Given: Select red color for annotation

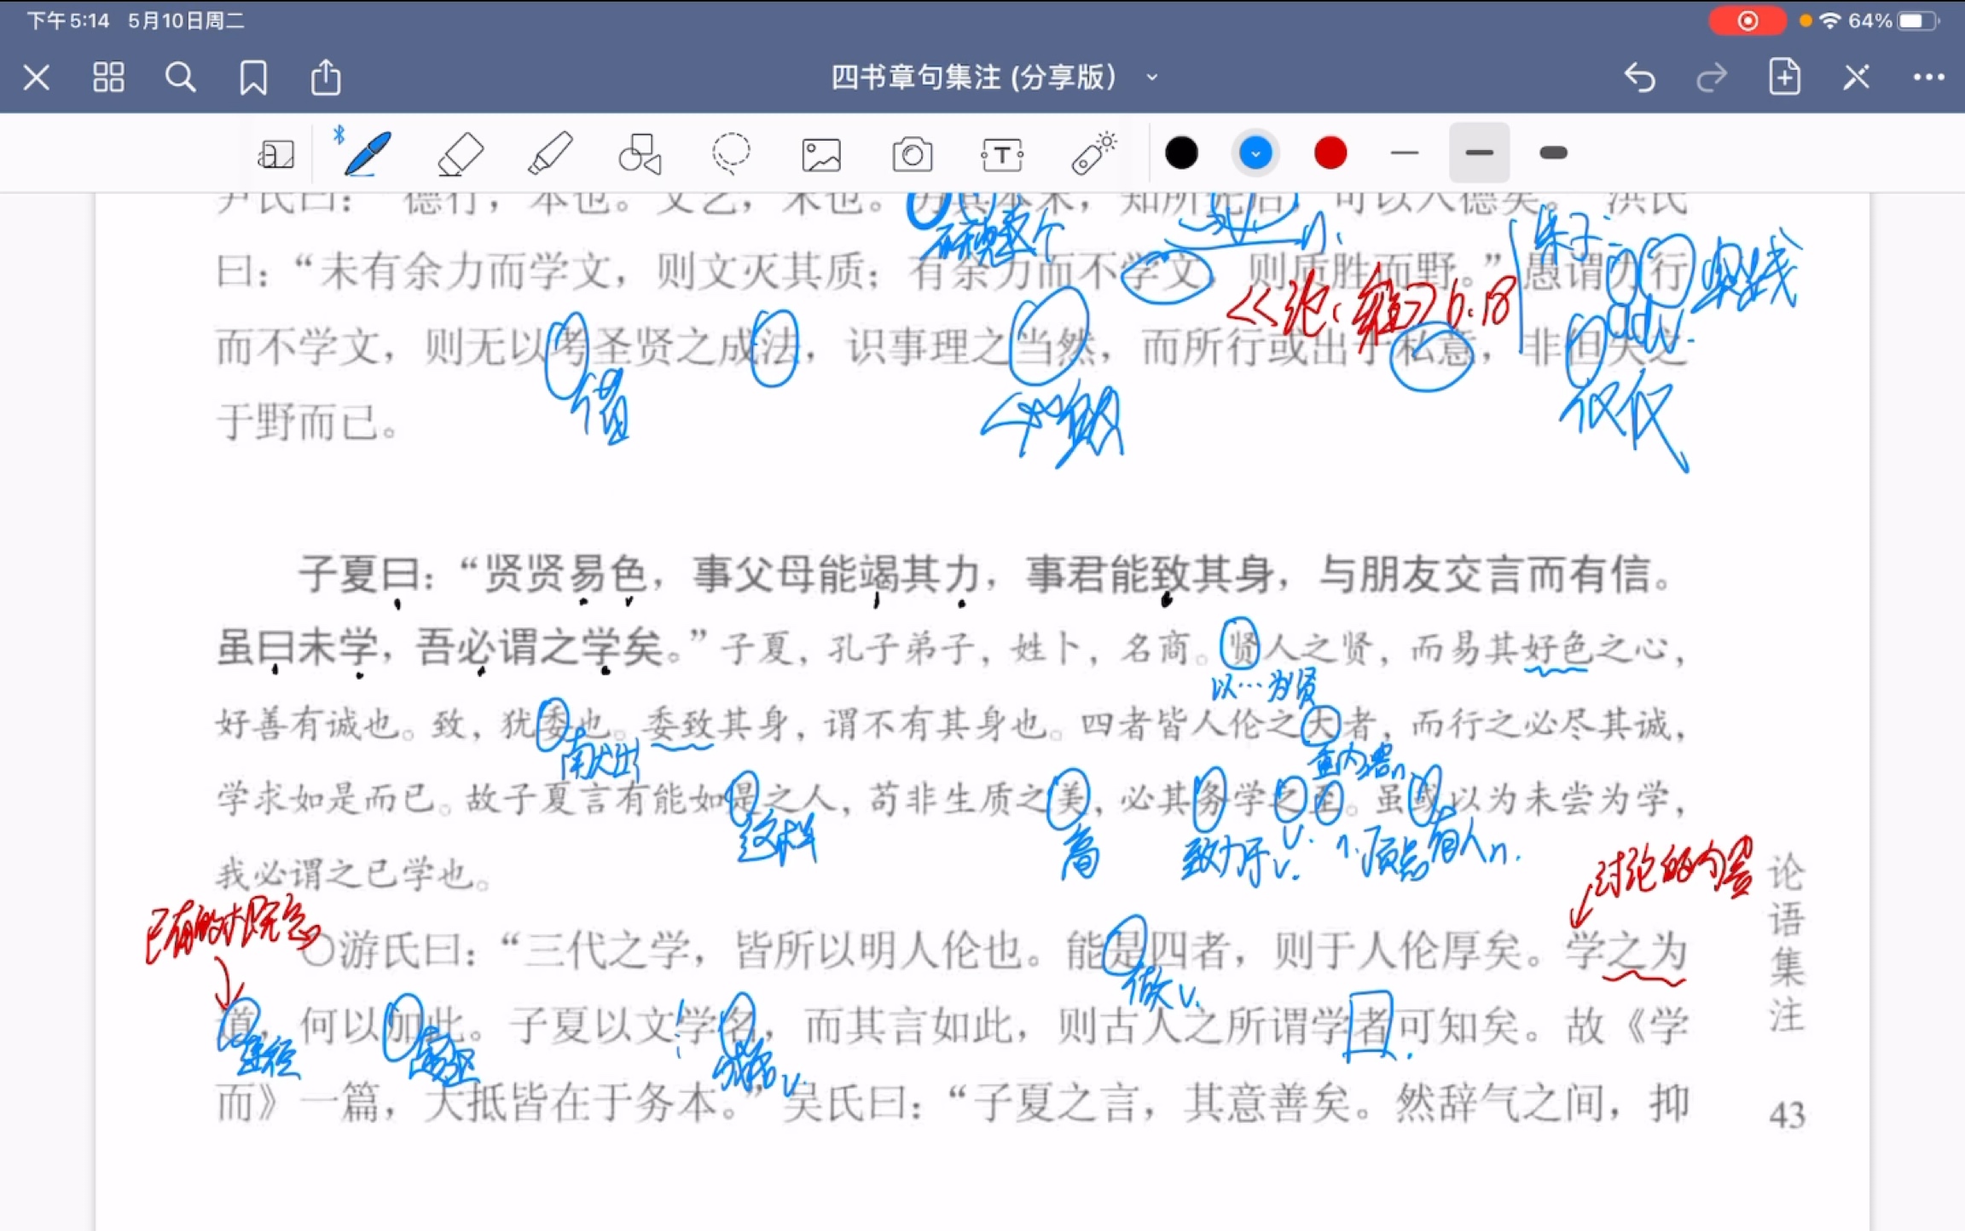Looking at the screenshot, I should 1330,152.
